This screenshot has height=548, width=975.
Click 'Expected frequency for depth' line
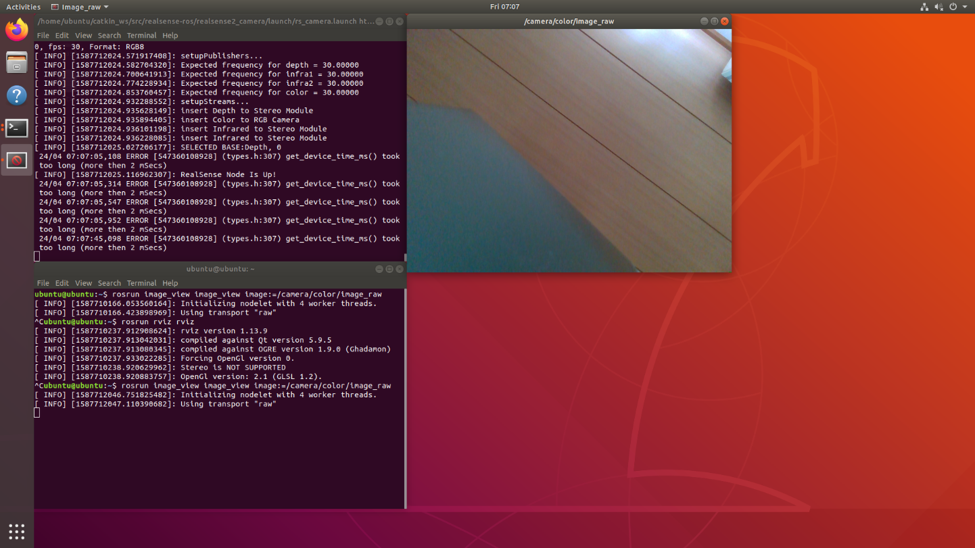[x=197, y=66]
